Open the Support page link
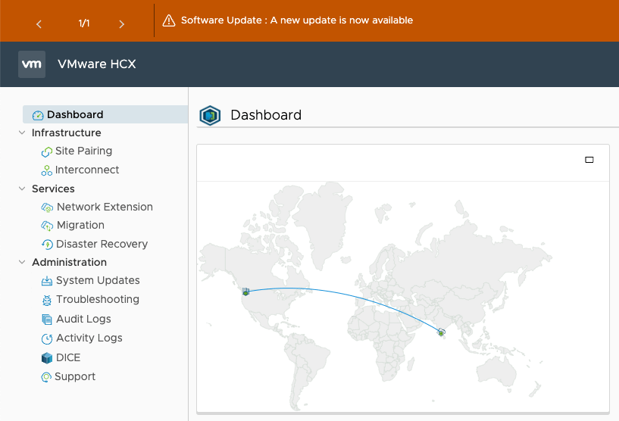The height and width of the screenshot is (421, 619). coord(75,377)
